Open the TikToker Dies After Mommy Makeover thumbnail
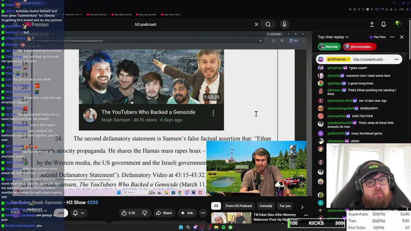411x231 pixels. (x=231, y=218)
